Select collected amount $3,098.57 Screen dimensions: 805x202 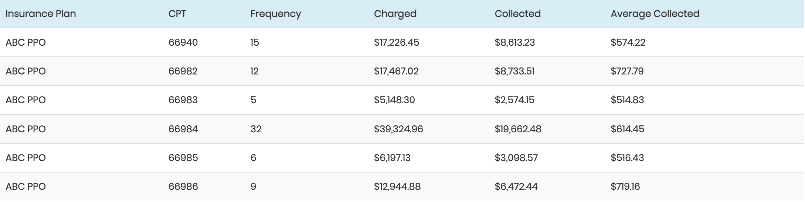516,158
